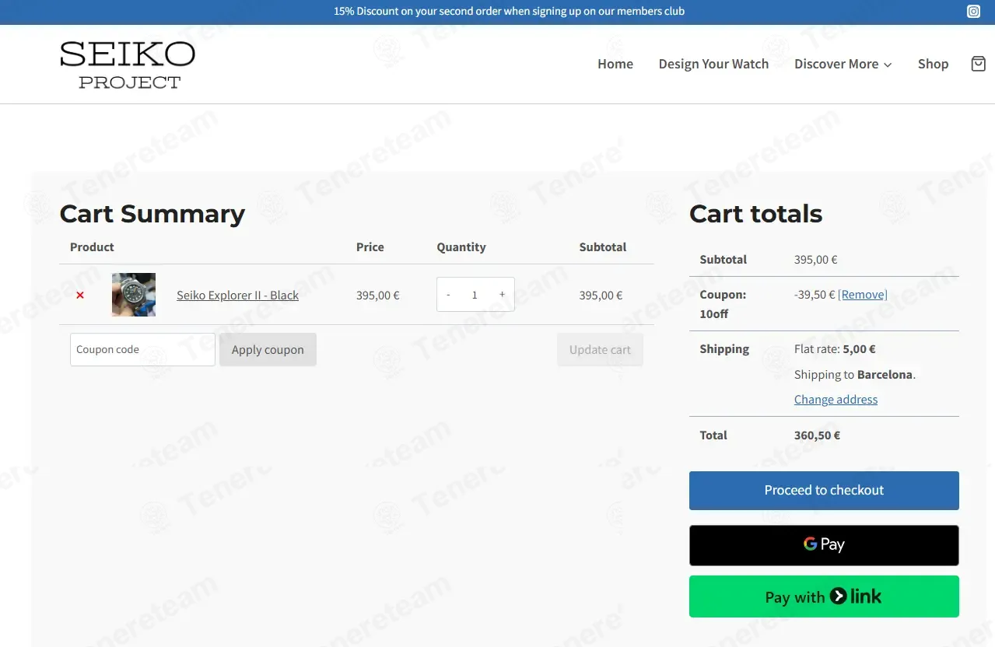Click the Pay with link button
This screenshot has height=647, width=995.
point(824,596)
